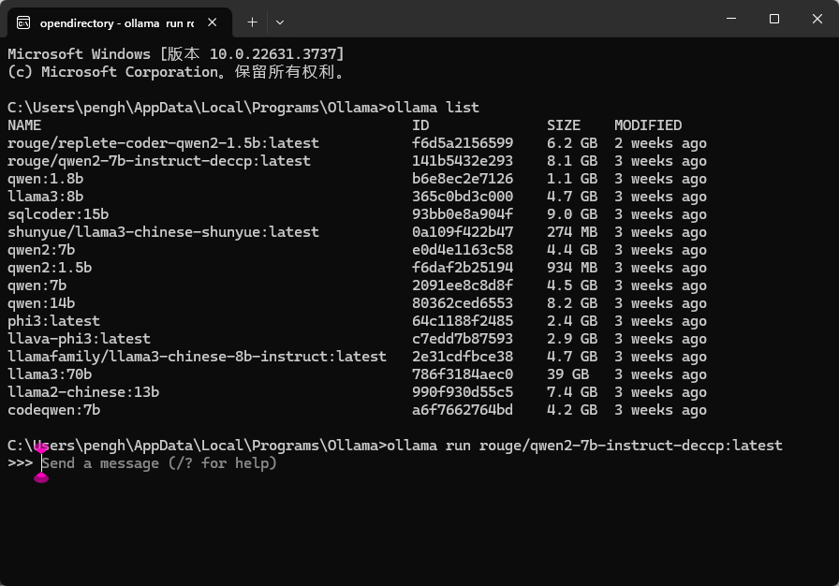Viewport: 839px width, 586px height.
Task: Expand the new tab profile dropdown
Action: tap(279, 22)
